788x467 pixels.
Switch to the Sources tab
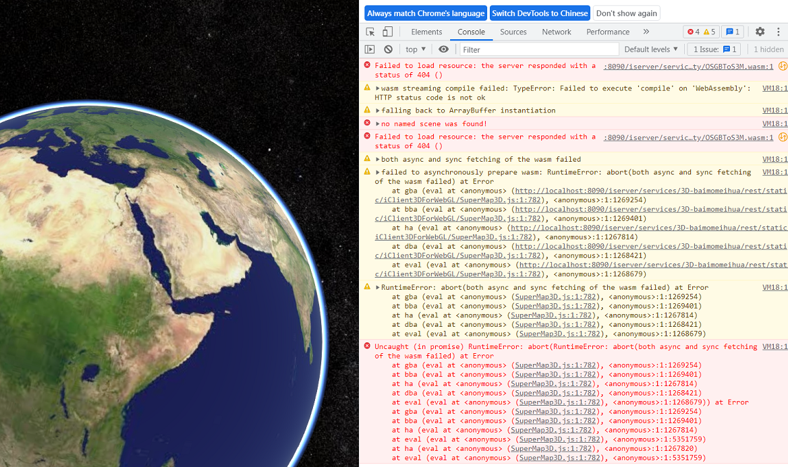coord(513,32)
